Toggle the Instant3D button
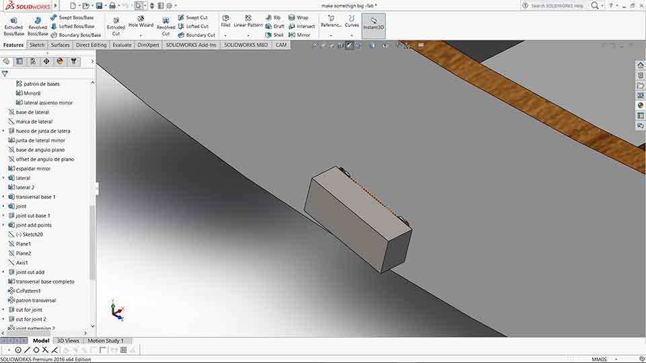The height and width of the screenshot is (363, 646). (x=373, y=24)
